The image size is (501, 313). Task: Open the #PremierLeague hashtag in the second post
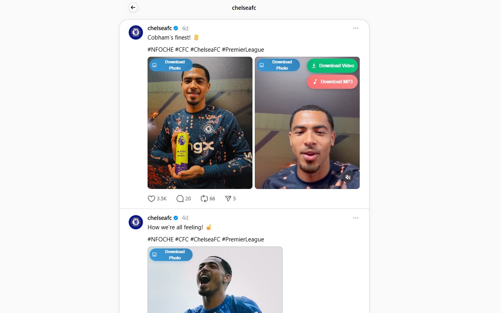point(243,239)
